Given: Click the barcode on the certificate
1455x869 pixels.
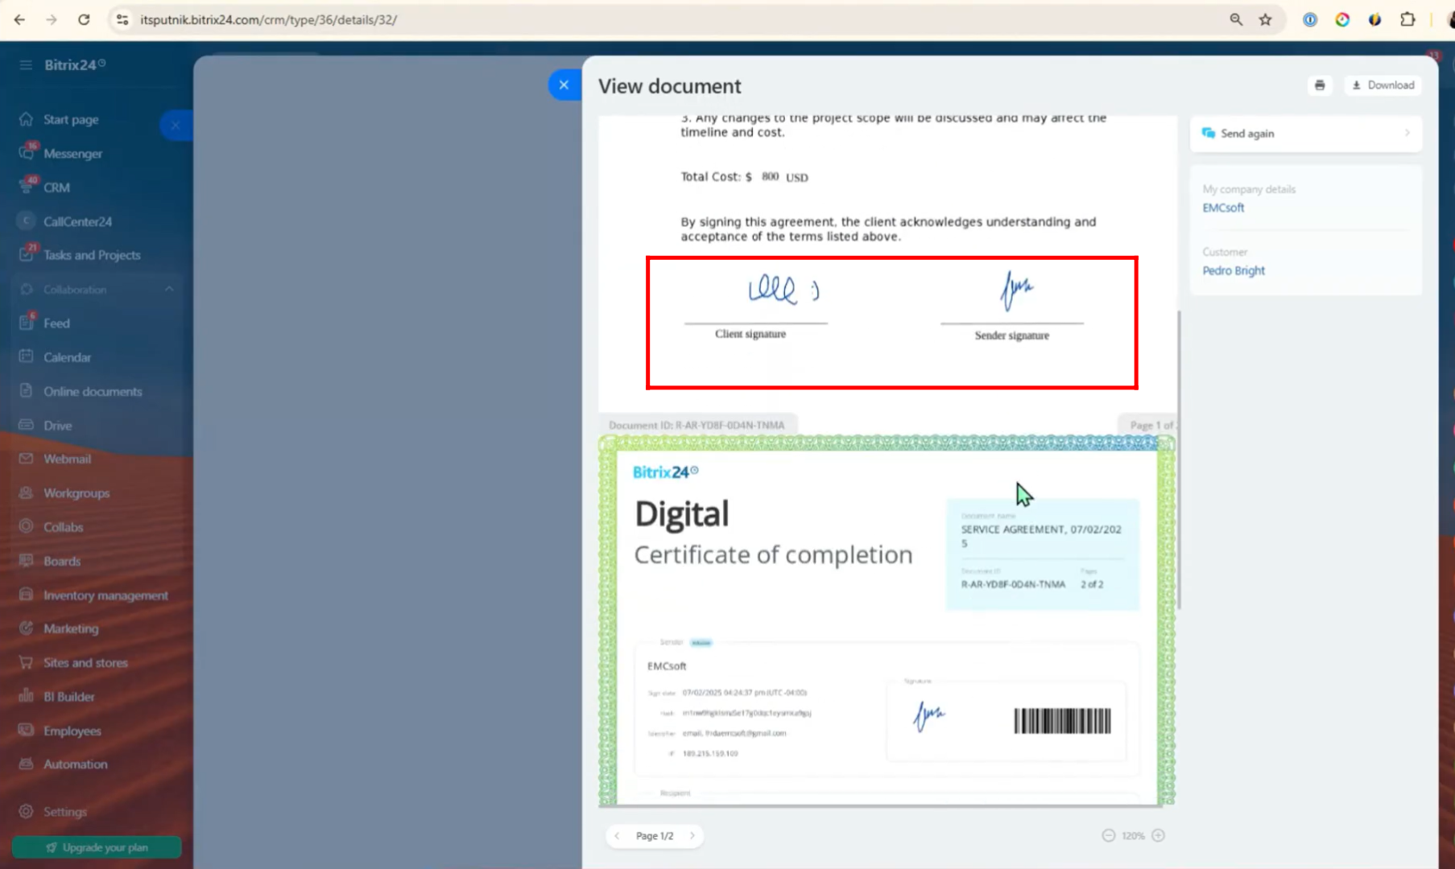Looking at the screenshot, I should coord(1062,721).
